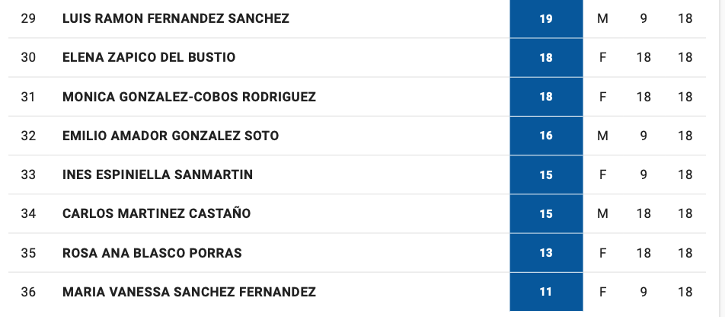Select rank number 36

coord(28,292)
